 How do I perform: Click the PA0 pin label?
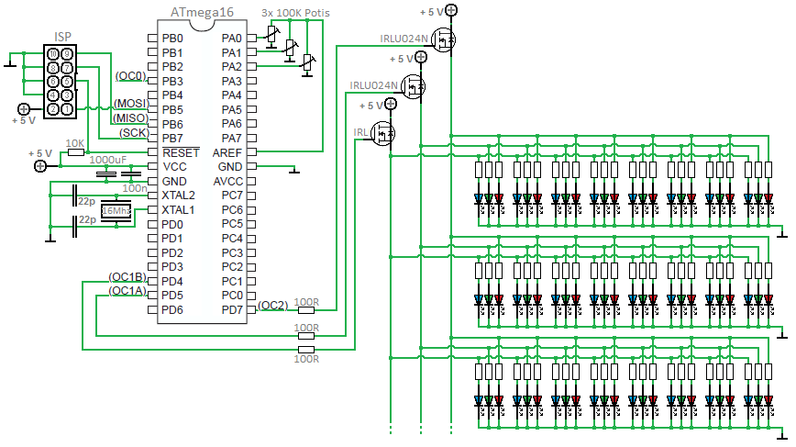click(231, 39)
